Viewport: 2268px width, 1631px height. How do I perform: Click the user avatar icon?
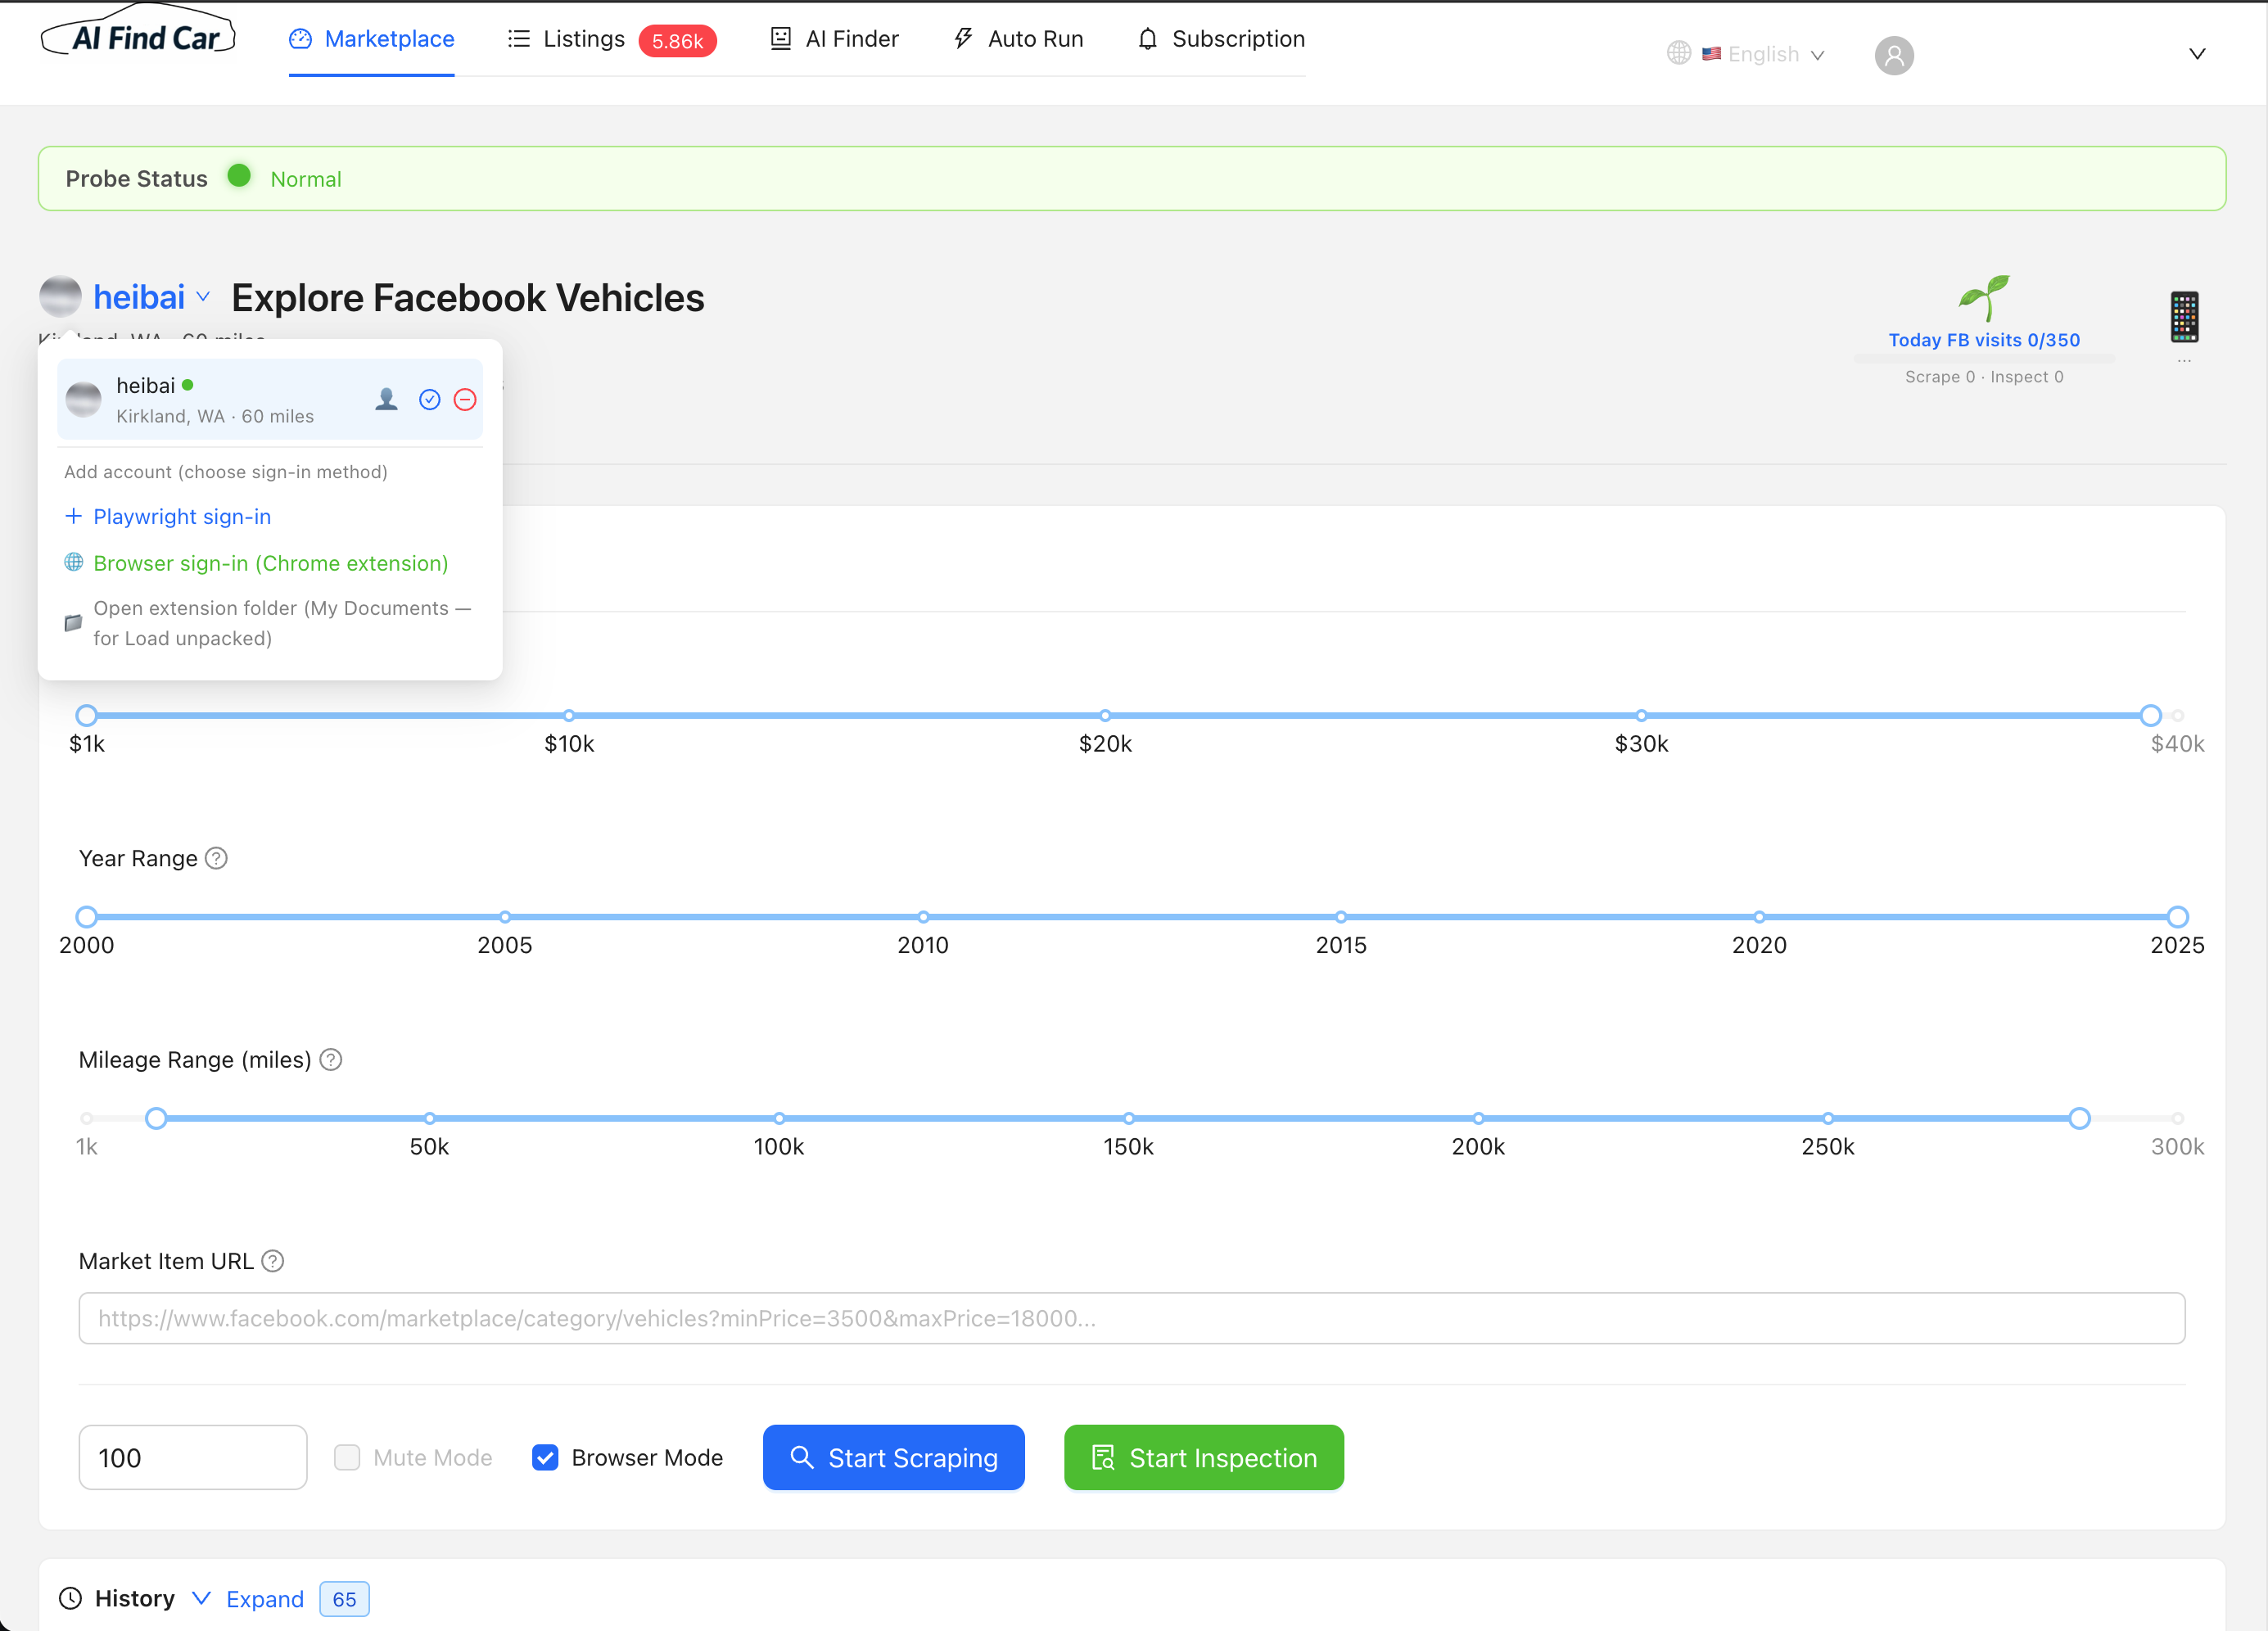[x=1894, y=55]
